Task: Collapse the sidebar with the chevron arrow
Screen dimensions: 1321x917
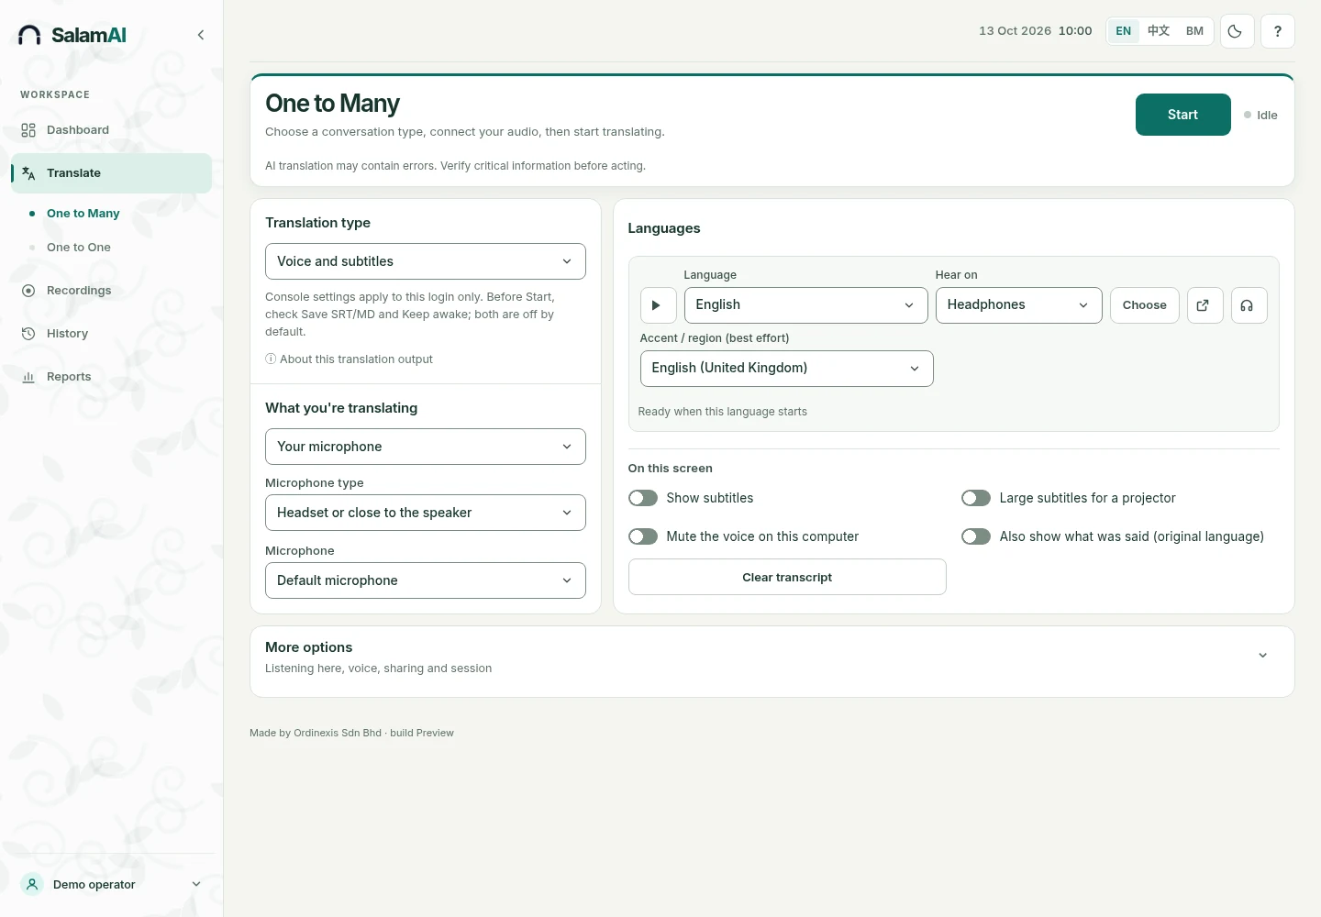Action: [201, 35]
